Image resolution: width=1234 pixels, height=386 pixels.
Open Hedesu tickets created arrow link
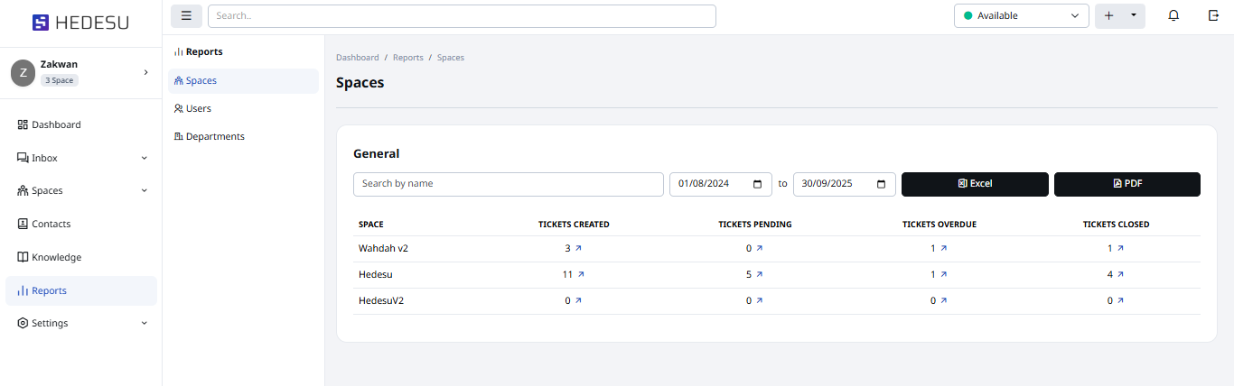[580, 274]
